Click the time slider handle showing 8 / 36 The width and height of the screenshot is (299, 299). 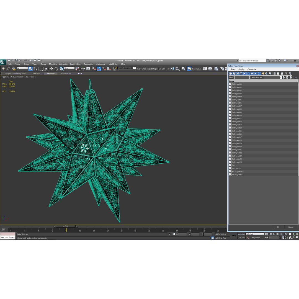(66, 226)
